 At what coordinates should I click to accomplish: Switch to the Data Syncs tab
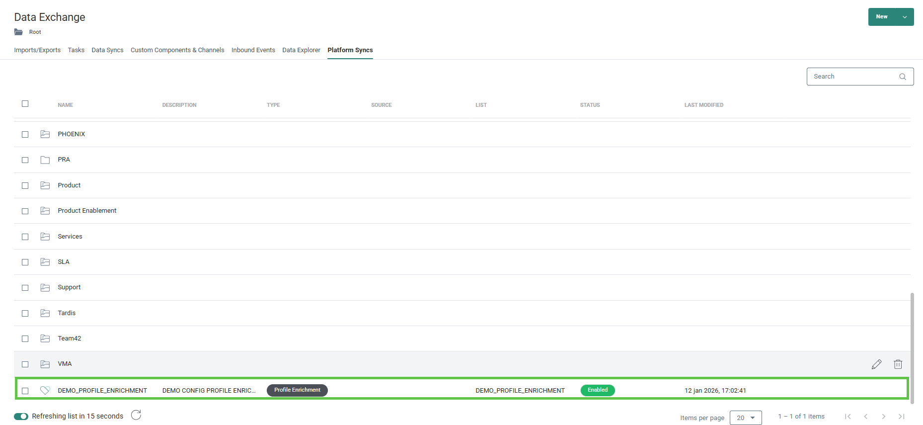click(107, 50)
